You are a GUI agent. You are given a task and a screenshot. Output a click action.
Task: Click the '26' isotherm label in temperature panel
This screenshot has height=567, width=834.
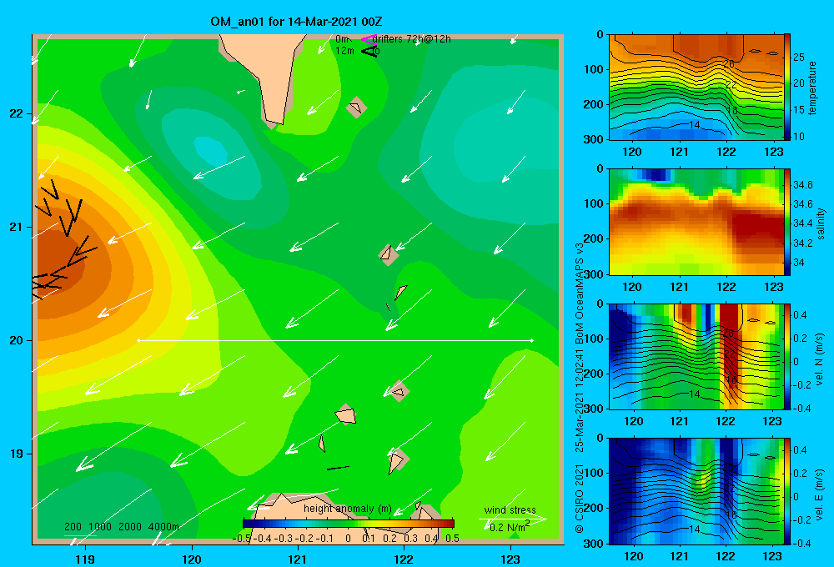pyautogui.click(x=729, y=64)
